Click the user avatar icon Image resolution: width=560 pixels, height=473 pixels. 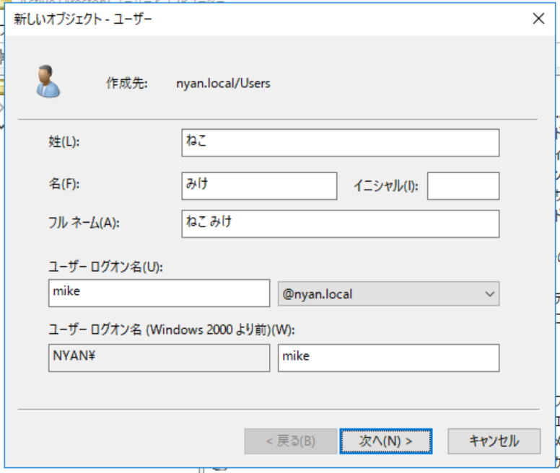point(48,81)
